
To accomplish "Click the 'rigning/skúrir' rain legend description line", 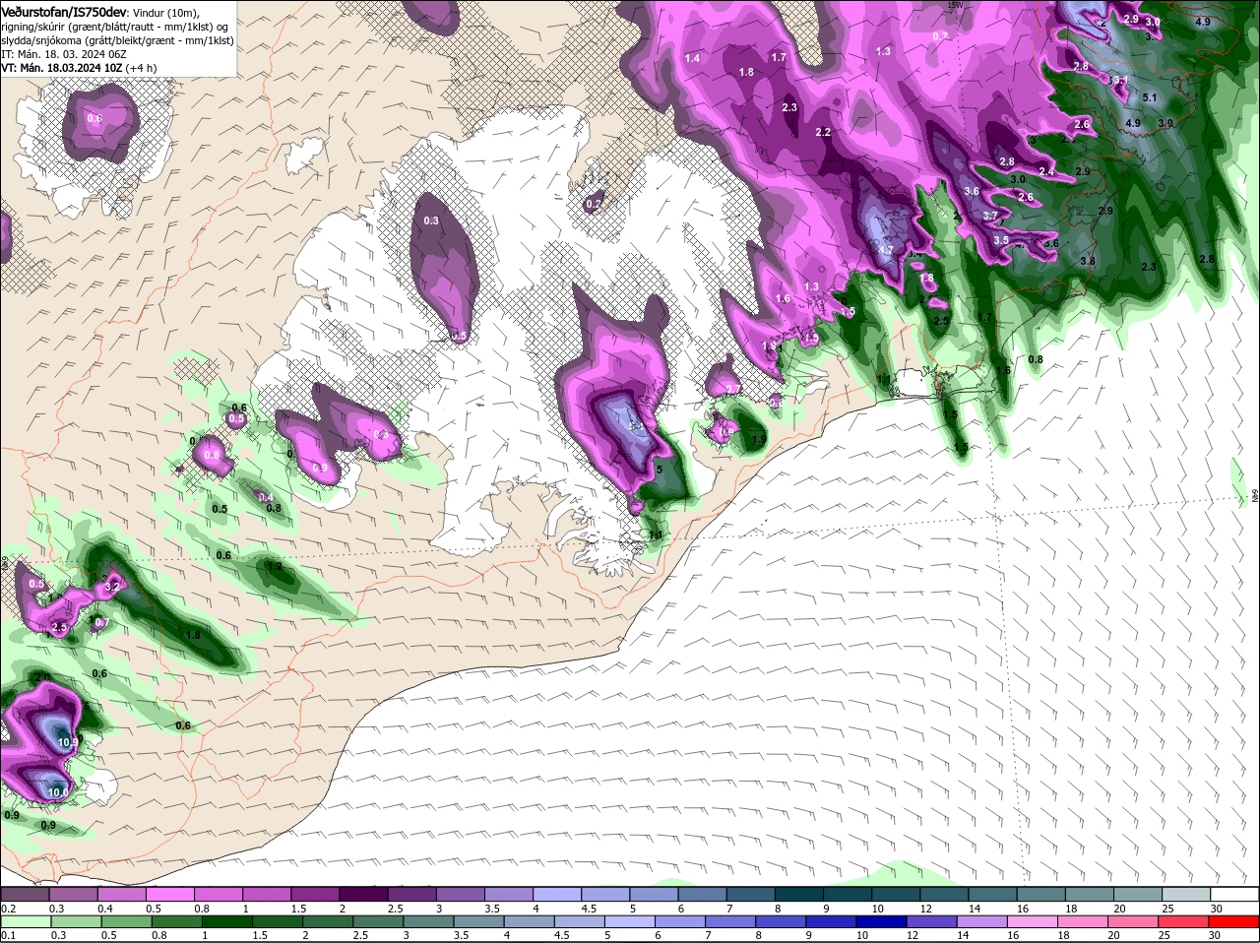I will click(x=114, y=27).
